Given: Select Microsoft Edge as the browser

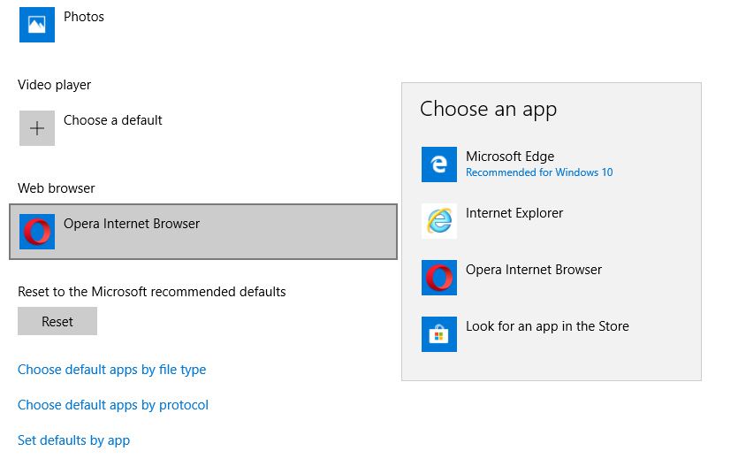Looking at the screenshot, I should click(510, 157).
